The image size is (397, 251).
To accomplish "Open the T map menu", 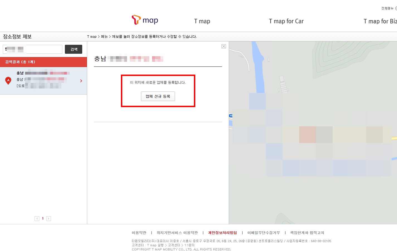I will click(x=202, y=21).
